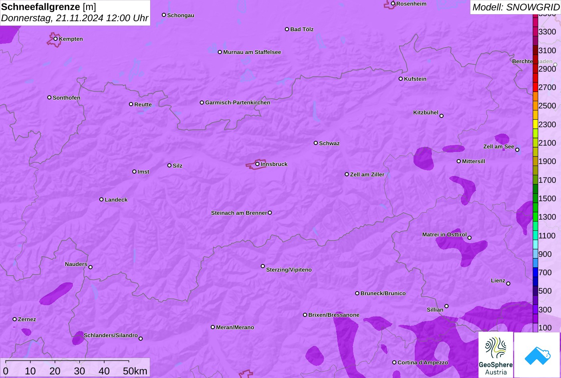Click the Rosenheim city marker dot
The height and width of the screenshot is (378, 561).
tap(393, 4)
